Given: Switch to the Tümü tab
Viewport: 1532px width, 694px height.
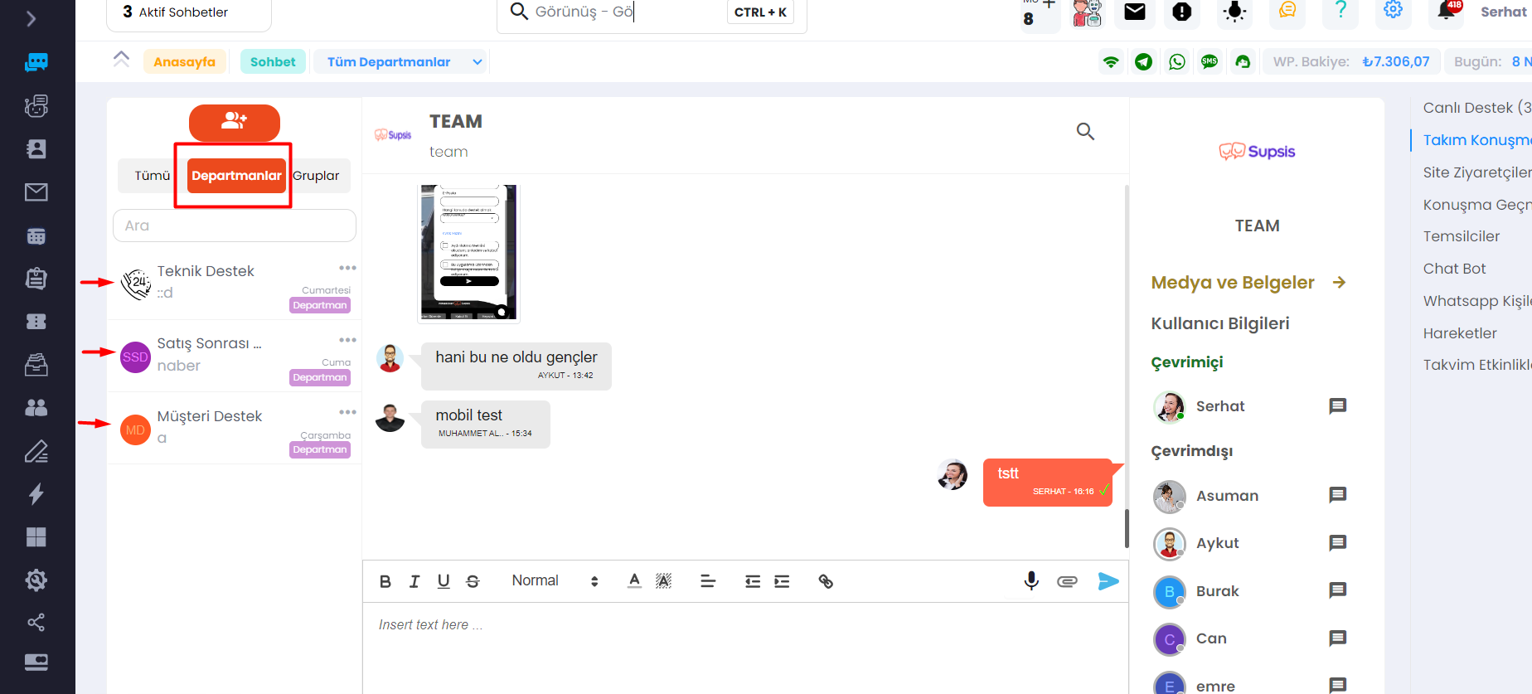Looking at the screenshot, I should [x=153, y=176].
